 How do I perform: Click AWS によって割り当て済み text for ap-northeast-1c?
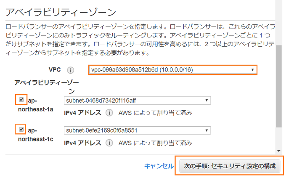[x=155, y=143]
